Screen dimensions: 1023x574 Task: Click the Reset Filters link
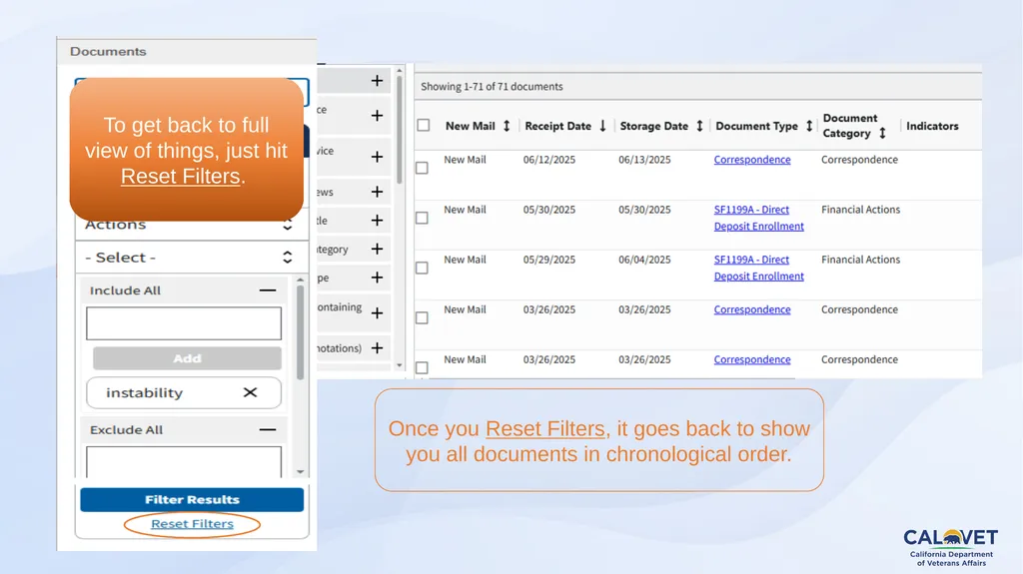click(192, 524)
